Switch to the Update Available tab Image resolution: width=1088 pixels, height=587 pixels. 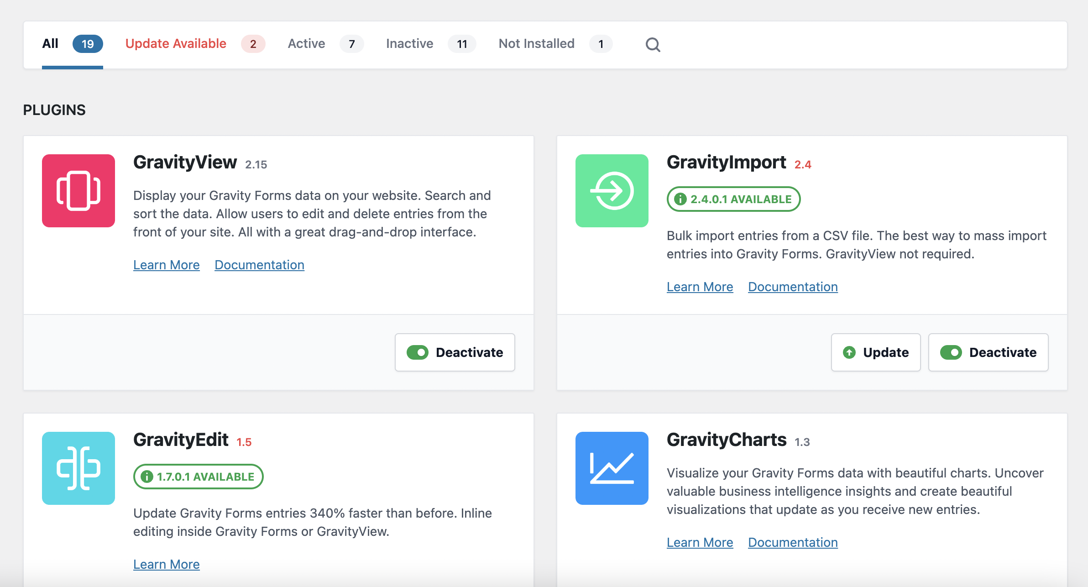pyautogui.click(x=176, y=44)
